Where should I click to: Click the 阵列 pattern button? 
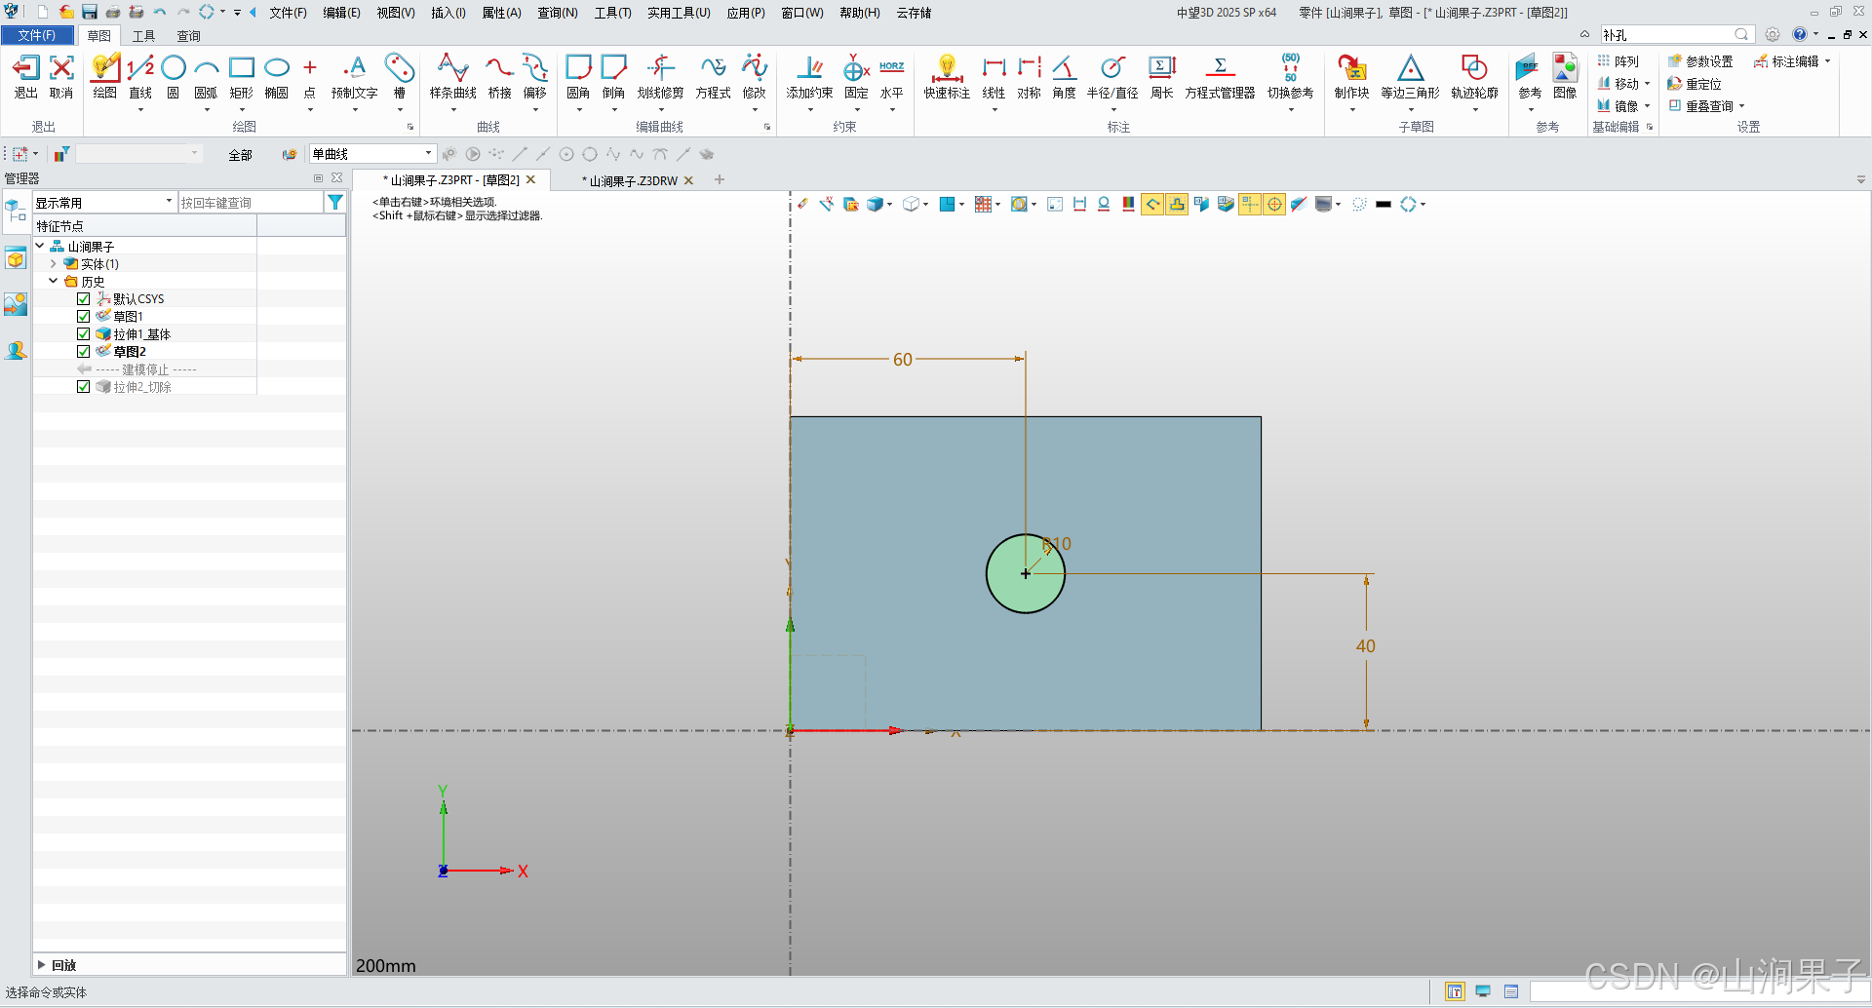(x=1618, y=61)
